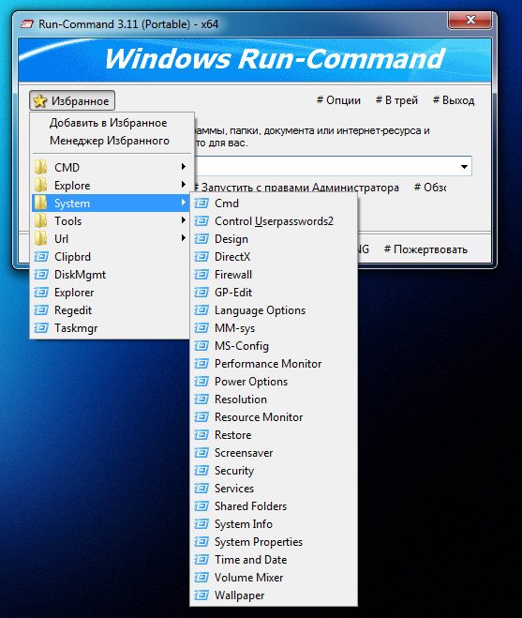
Task: Click the Run-Command app icon in title bar
Action: click(27, 24)
